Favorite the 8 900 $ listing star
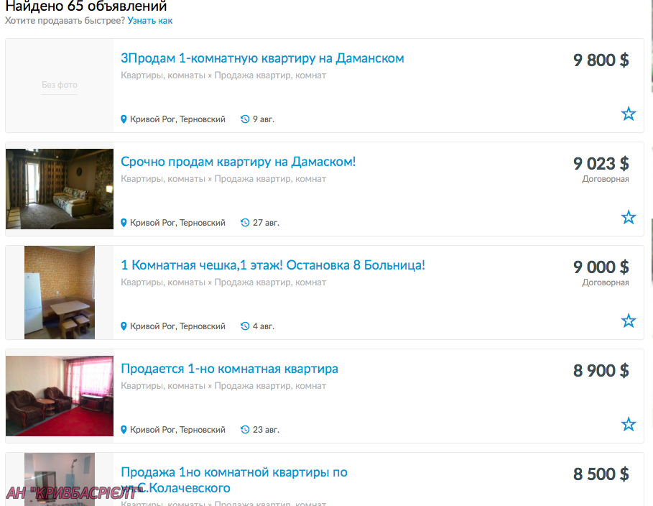The height and width of the screenshot is (506, 653). point(628,424)
